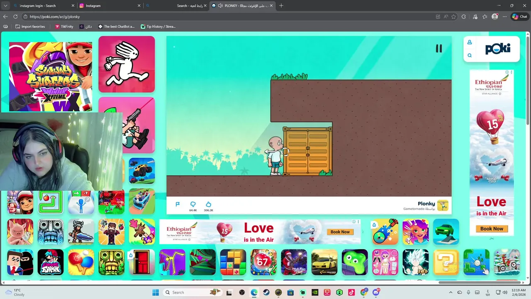Viewport: 531px width, 299px height.
Task: Expand the tab actions dropdown
Action: click(5, 6)
